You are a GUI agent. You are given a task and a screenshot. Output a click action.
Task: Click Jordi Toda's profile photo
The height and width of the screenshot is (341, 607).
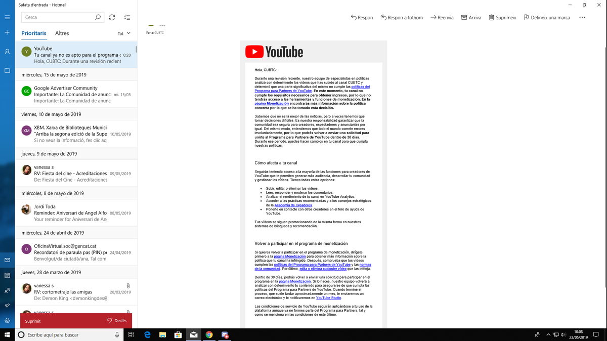tap(26, 209)
